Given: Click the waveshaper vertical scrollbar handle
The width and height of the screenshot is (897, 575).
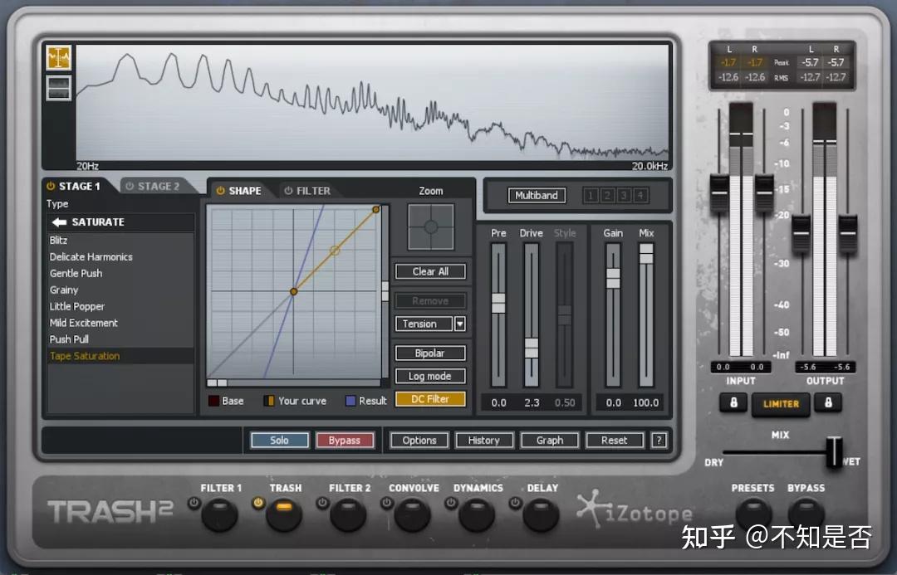Looking at the screenshot, I should tap(385, 291).
